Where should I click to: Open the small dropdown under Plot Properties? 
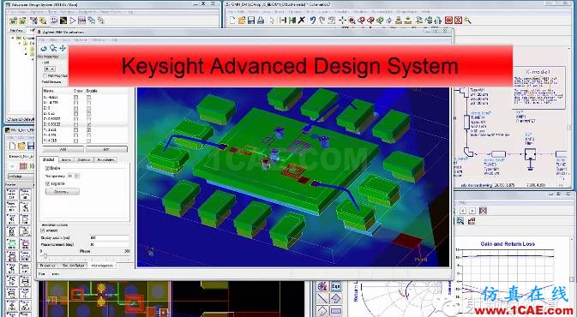click(x=50, y=69)
